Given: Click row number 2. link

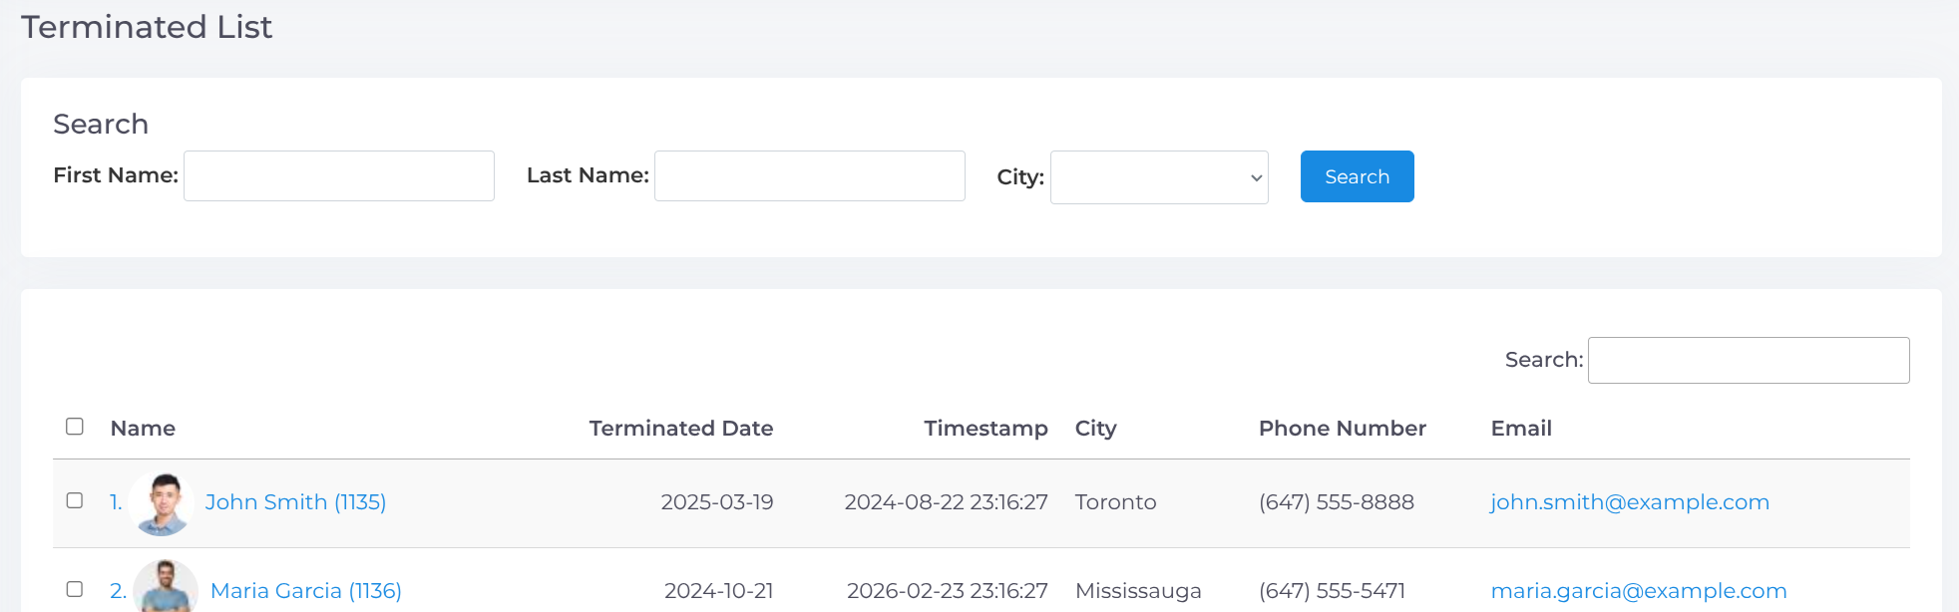Looking at the screenshot, I should [118, 591].
